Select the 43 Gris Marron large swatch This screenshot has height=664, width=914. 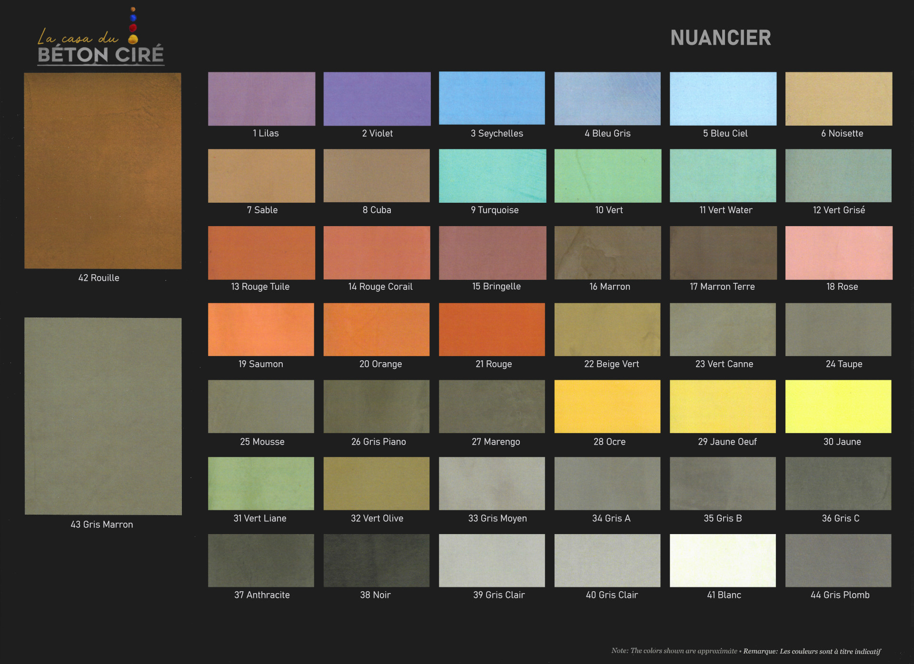click(103, 416)
